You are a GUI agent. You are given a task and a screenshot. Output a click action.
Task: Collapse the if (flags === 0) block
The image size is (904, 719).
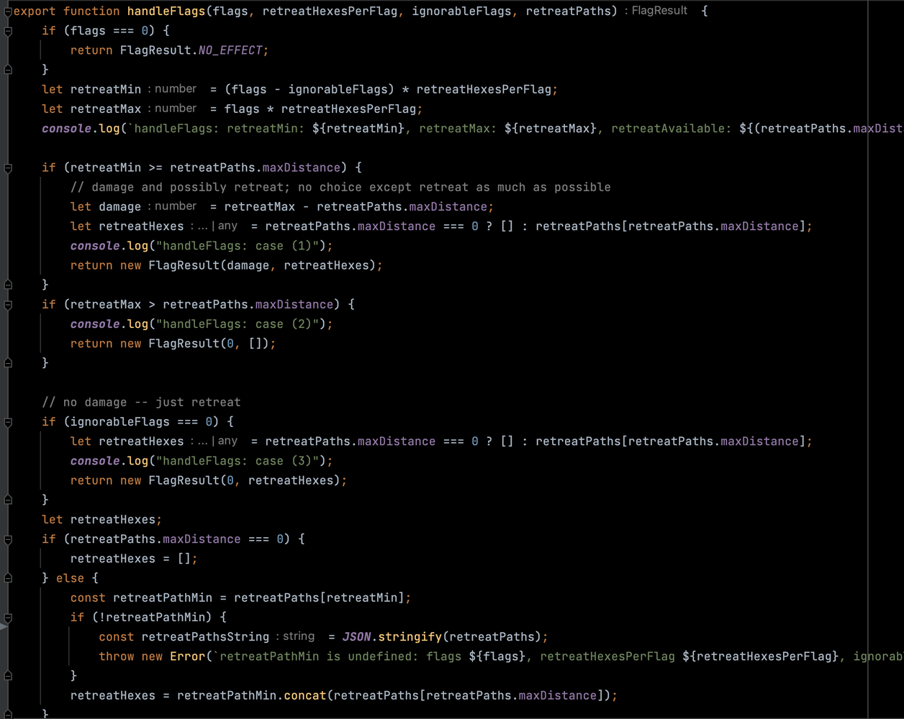(x=8, y=30)
